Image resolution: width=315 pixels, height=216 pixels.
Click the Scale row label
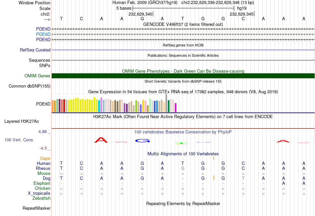point(45,8)
